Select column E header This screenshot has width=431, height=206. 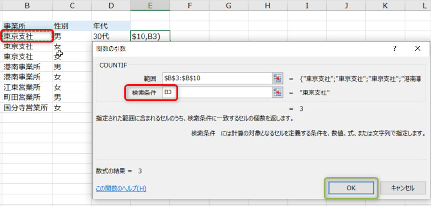(150, 5)
